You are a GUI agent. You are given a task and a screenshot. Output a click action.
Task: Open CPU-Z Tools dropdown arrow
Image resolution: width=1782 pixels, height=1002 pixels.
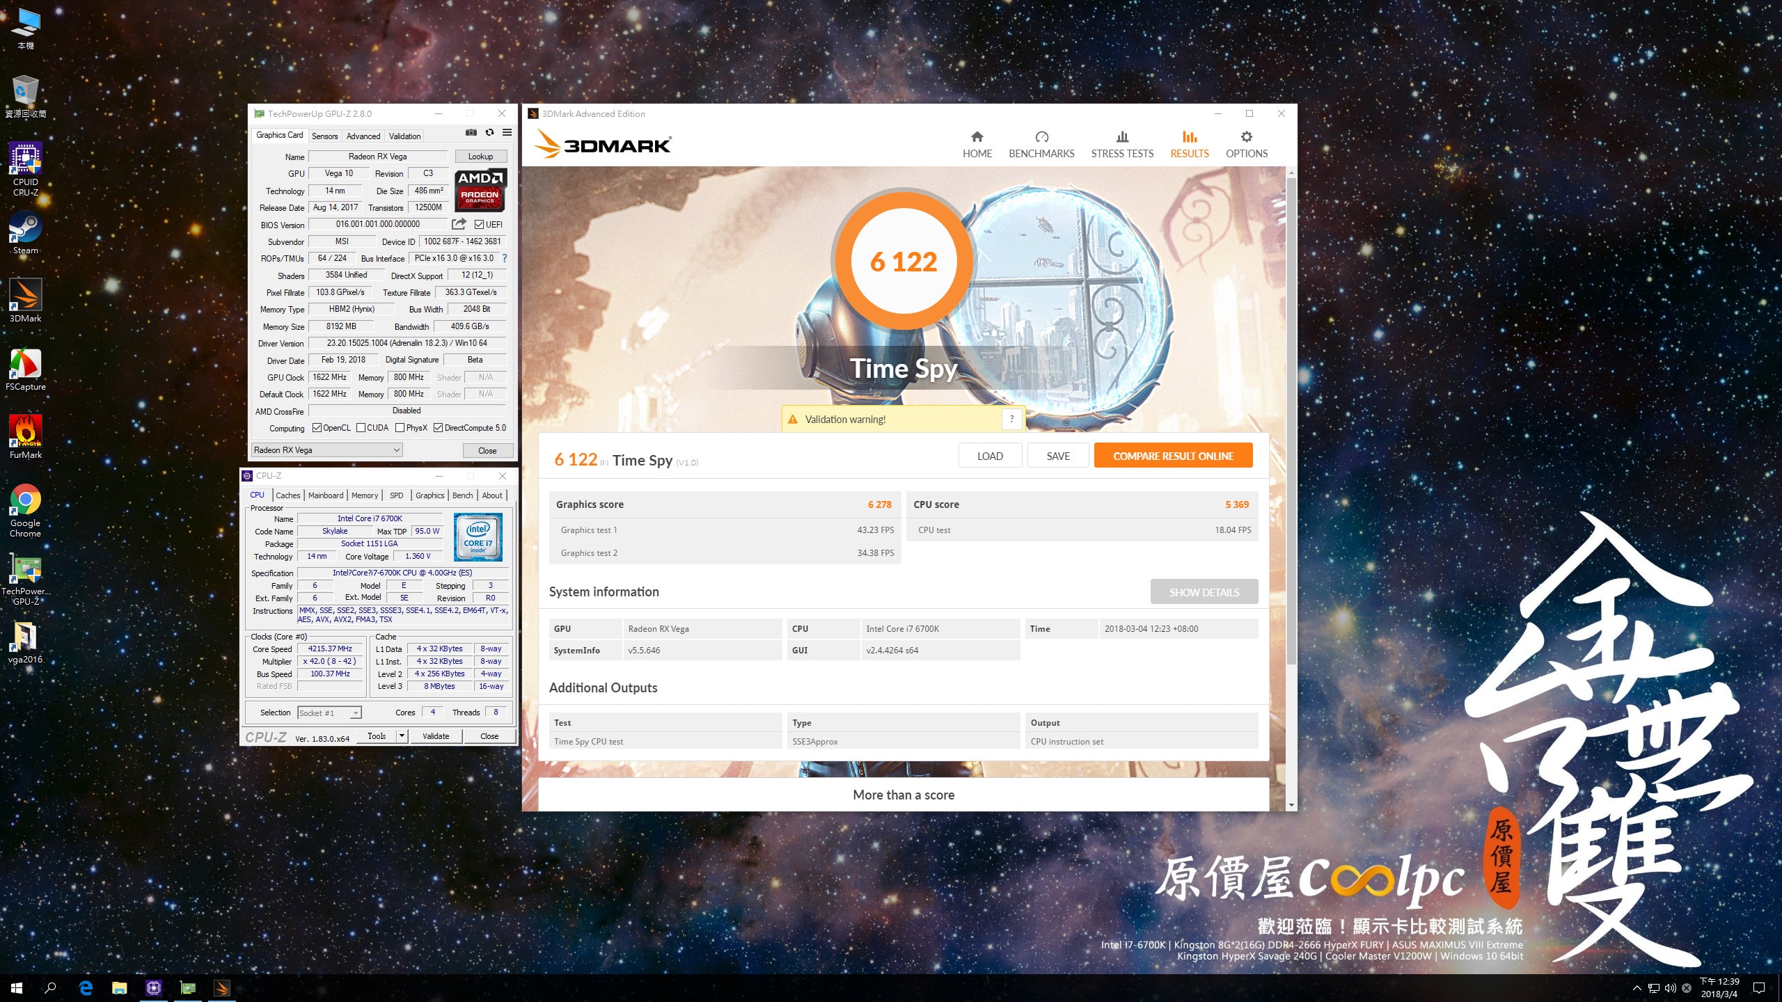click(x=402, y=736)
